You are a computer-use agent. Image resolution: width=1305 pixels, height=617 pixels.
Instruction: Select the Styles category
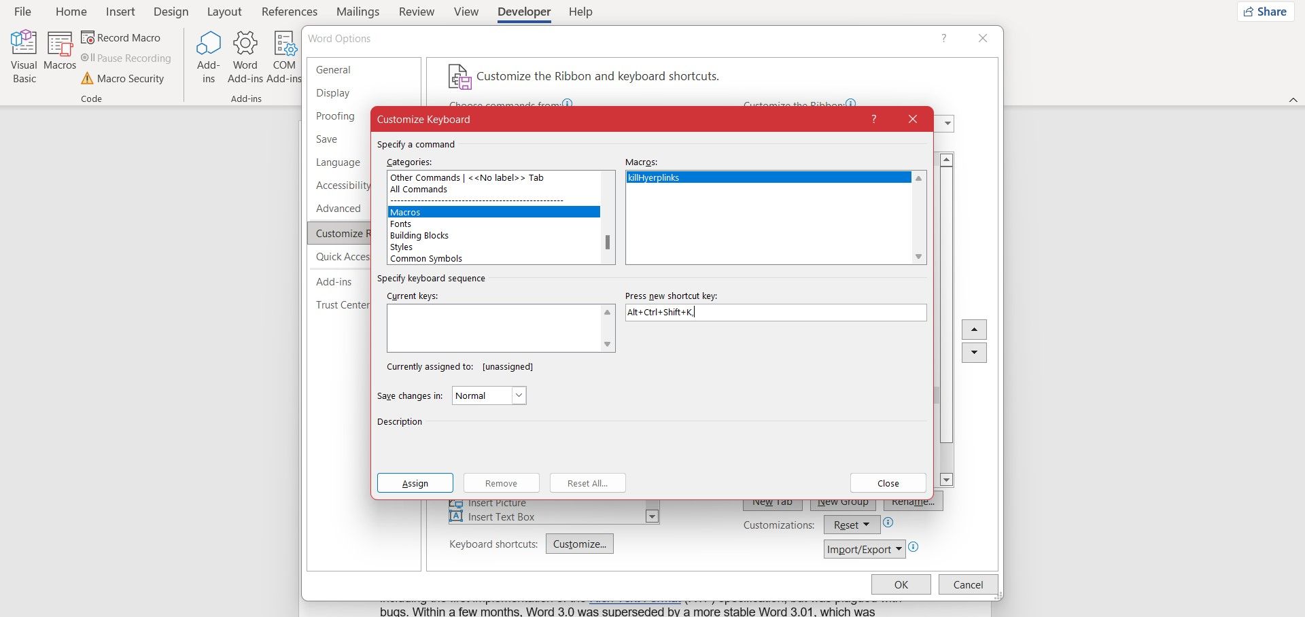pos(494,247)
